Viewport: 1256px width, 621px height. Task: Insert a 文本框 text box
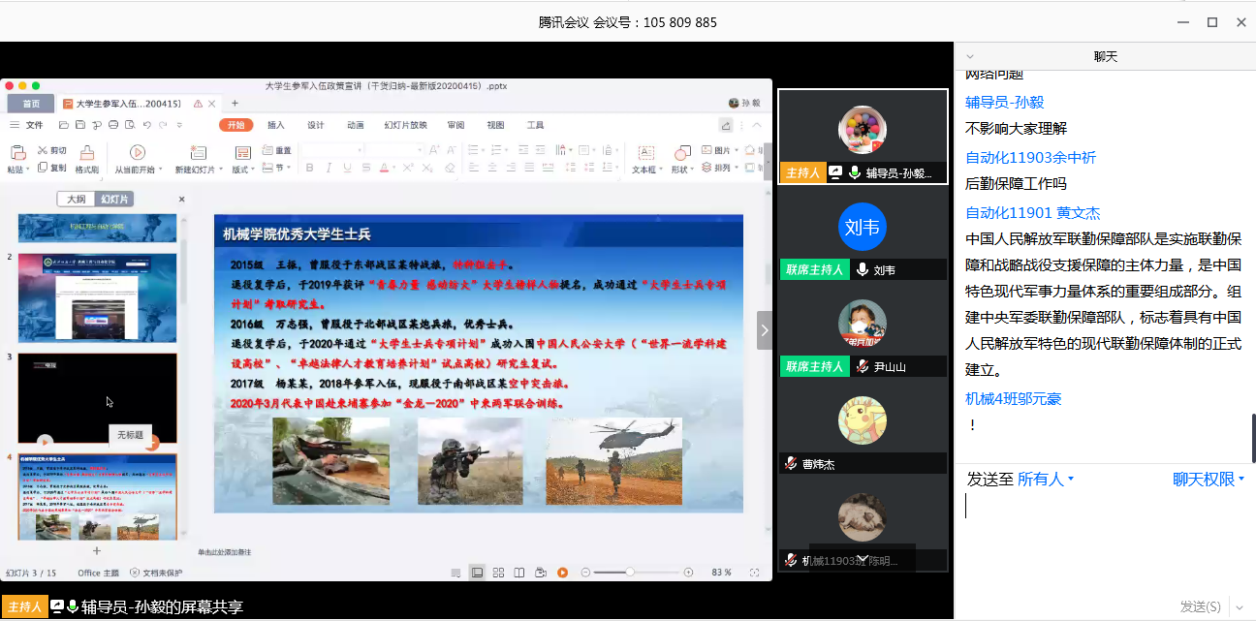[644, 153]
